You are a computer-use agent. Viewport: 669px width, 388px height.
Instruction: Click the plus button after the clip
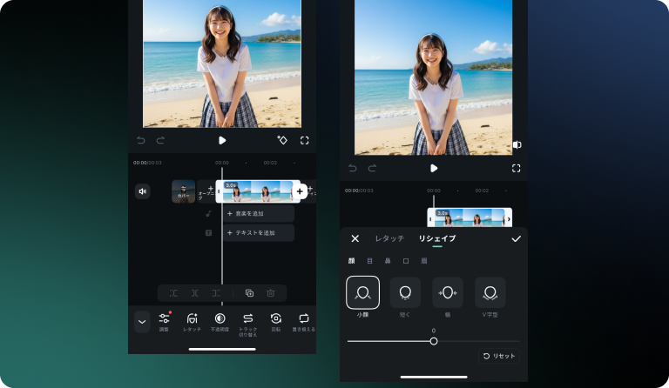300,191
